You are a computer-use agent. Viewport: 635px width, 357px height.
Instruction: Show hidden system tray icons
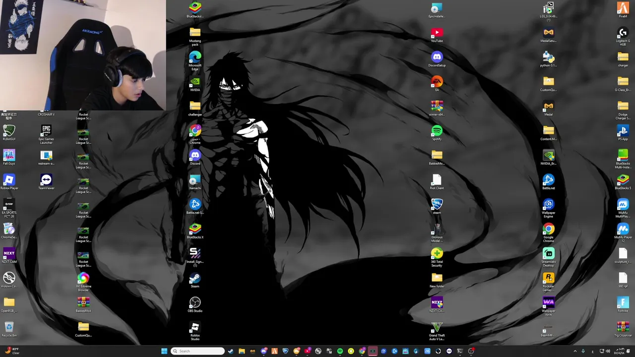point(575,351)
